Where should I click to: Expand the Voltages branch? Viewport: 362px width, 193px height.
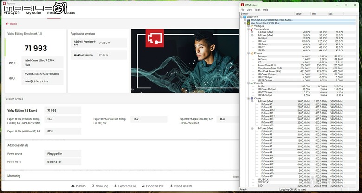coord(249,26)
